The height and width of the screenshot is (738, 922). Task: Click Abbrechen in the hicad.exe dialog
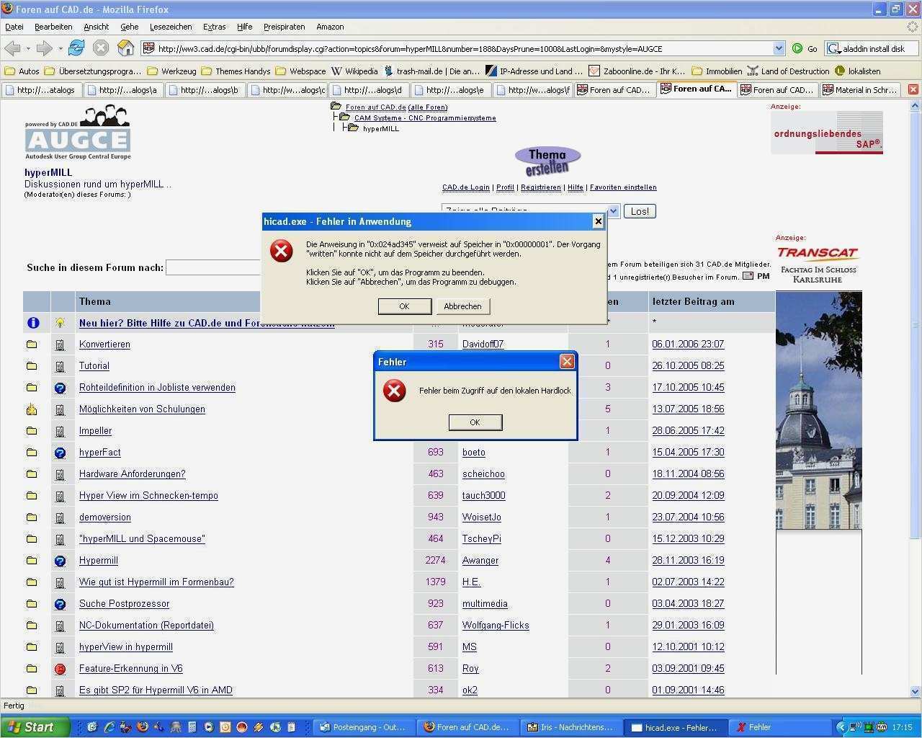coord(462,306)
